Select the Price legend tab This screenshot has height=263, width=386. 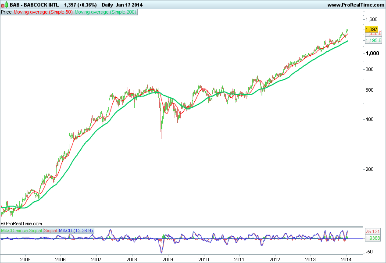[6, 12]
